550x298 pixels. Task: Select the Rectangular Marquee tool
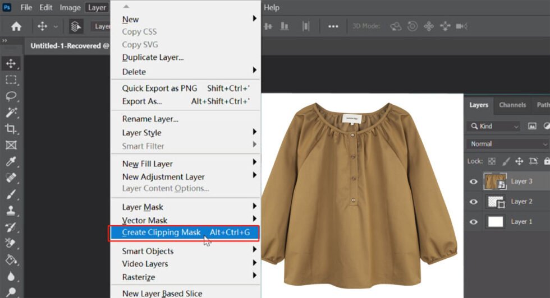[11, 80]
